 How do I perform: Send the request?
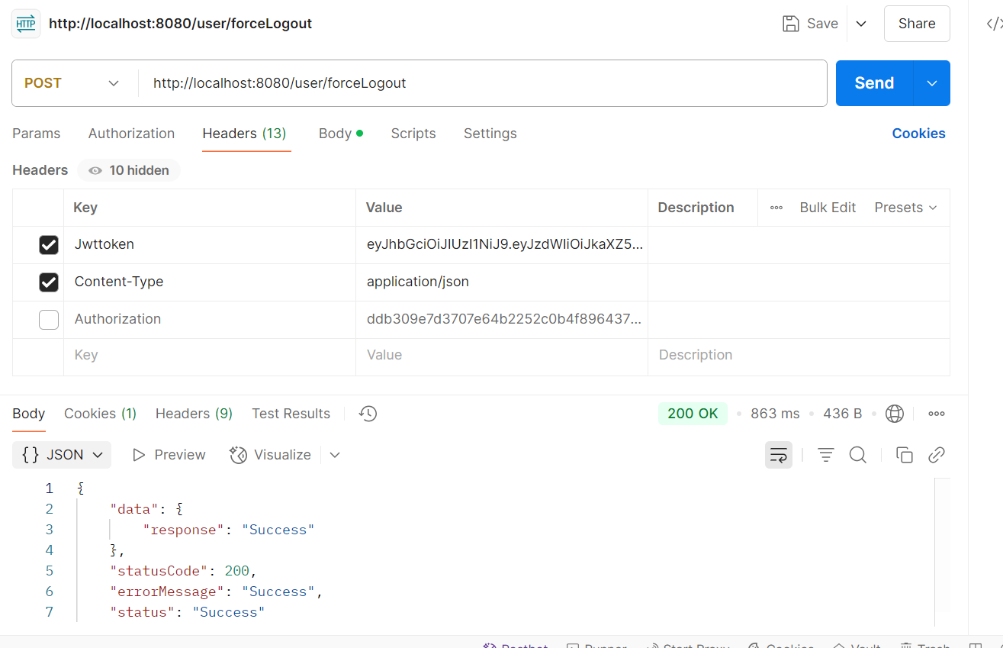(x=874, y=83)
